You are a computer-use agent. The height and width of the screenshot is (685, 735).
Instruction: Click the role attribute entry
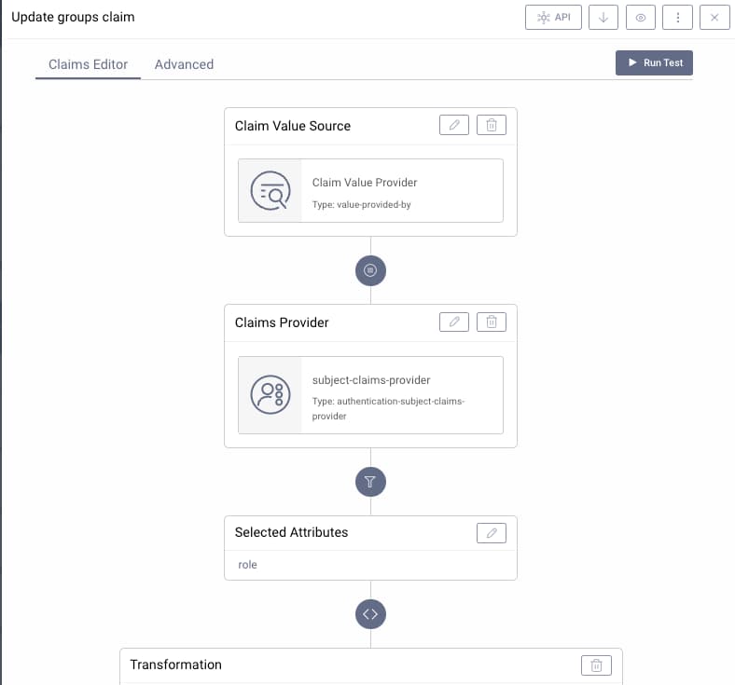[x=248, y=565]
